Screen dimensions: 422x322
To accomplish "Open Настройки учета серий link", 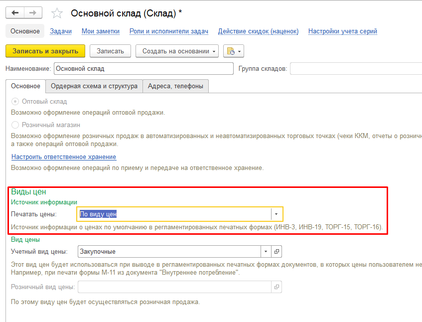I will (342, 31).
